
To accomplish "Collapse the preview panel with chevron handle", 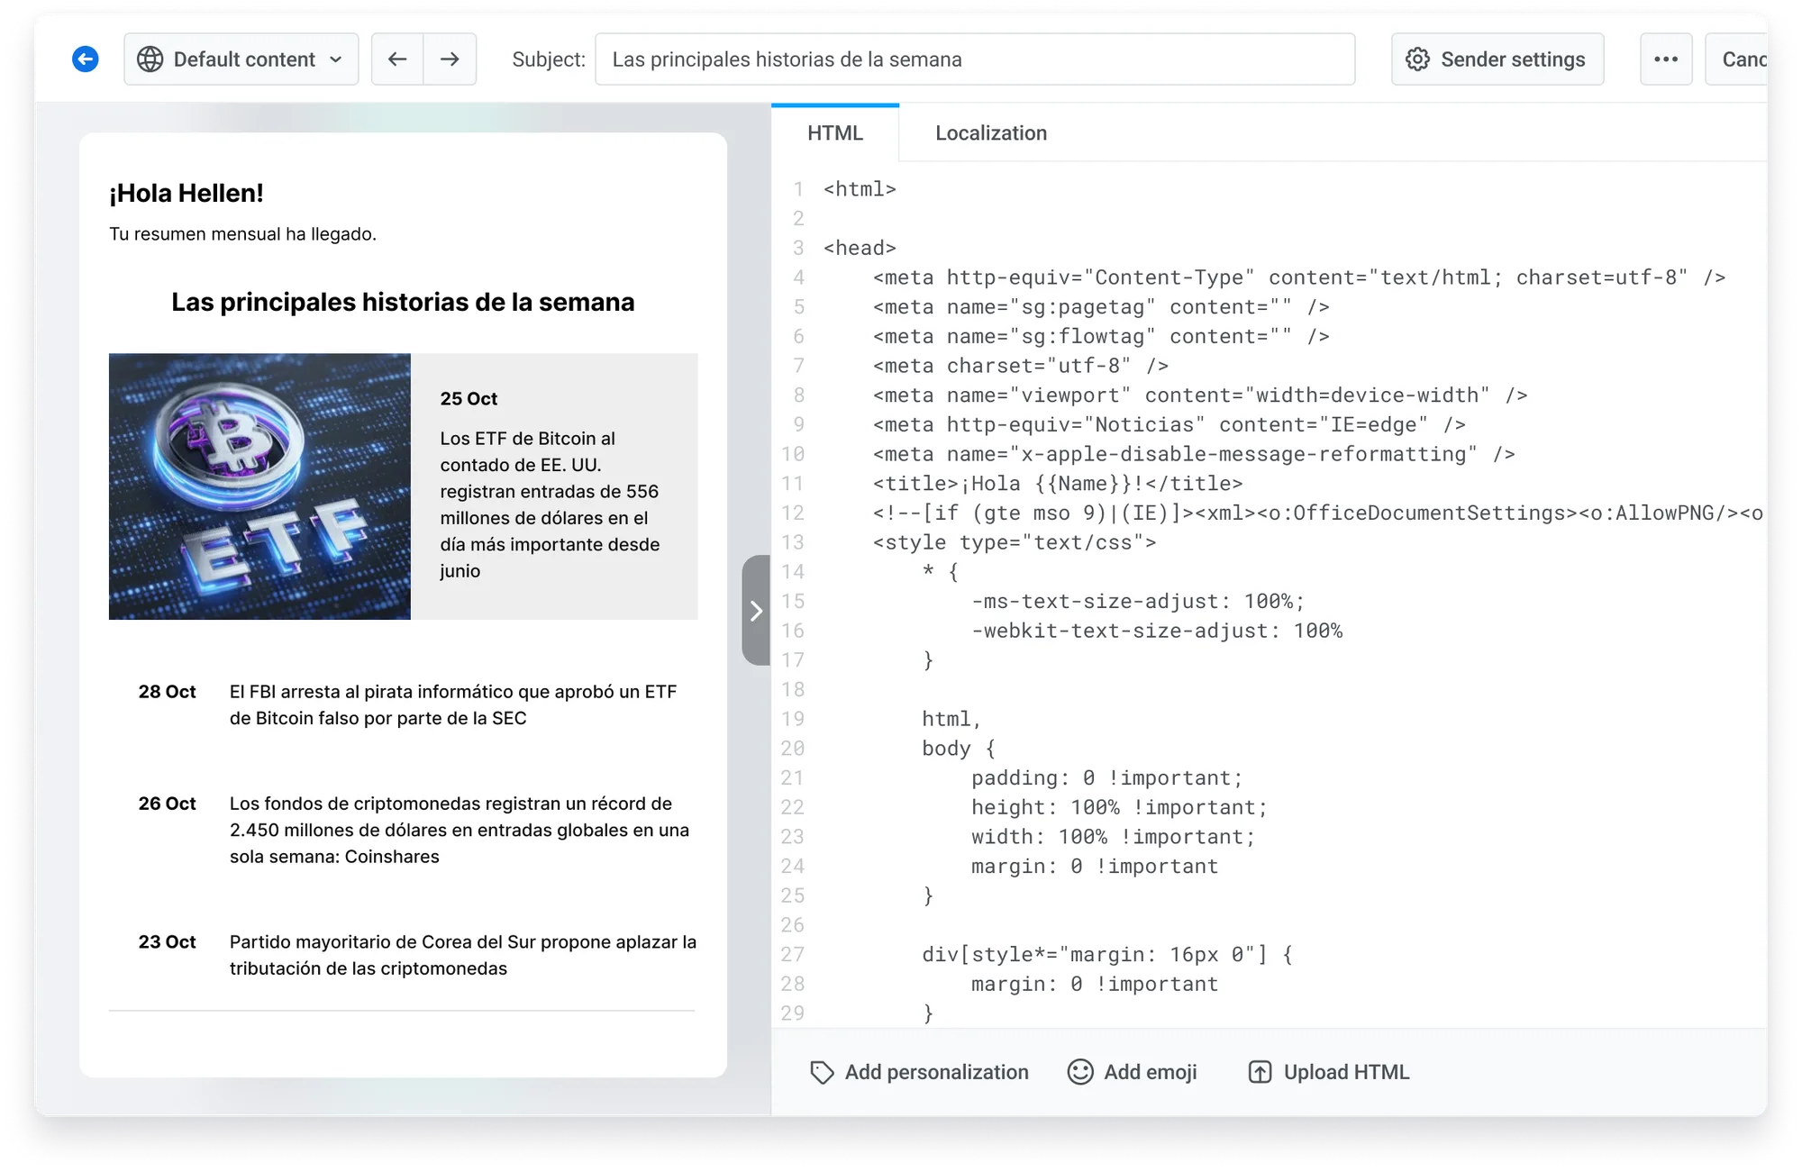I will (x=756, y=611).
